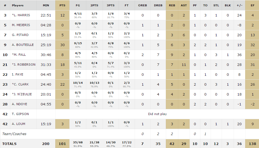Click the TOTALS points value 101
Image resolution: width=259 pixels, height=148 pixels.
(62, 144)
